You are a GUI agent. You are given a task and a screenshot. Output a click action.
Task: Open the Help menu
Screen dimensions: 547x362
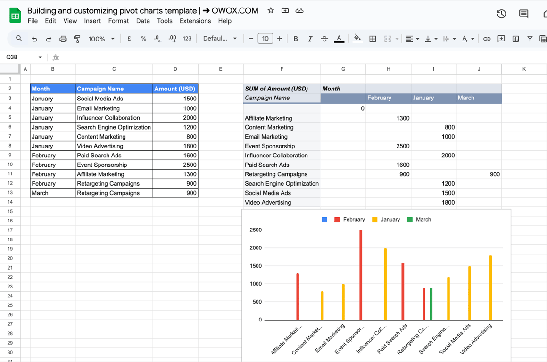pos(224,21)
